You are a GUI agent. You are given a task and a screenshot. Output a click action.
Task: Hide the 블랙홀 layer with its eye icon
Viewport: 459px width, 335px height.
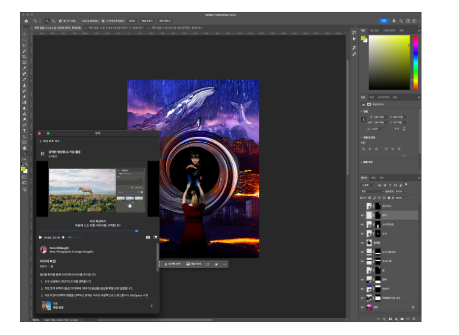(x=362, y=243)
